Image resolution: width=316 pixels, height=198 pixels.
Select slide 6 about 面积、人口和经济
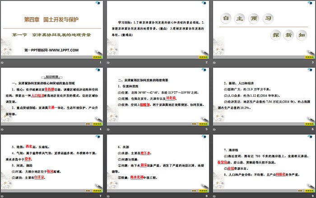(264, 96)
